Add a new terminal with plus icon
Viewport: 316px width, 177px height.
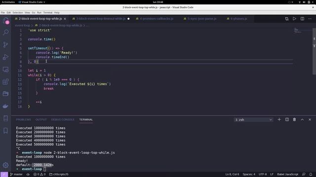point(279,119)
